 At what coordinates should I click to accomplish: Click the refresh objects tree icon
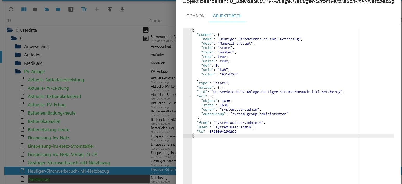click(11, 9)
